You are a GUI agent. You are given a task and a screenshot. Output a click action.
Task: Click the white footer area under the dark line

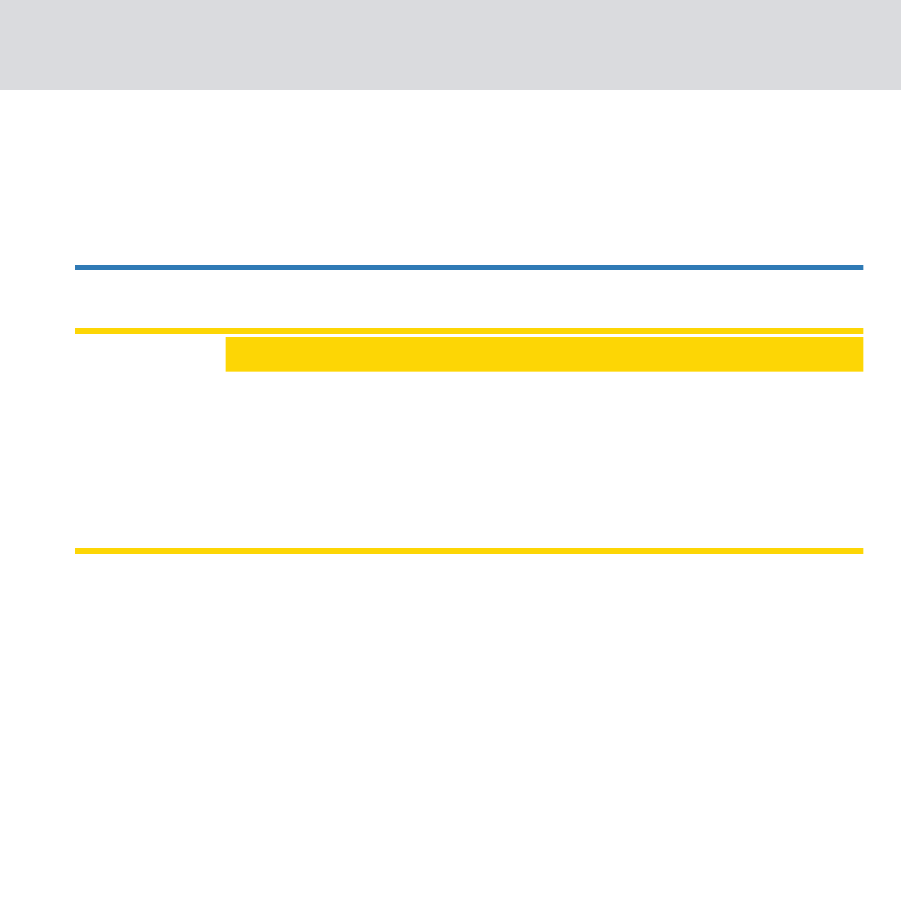pyautogui.click(x=450, y=870)
